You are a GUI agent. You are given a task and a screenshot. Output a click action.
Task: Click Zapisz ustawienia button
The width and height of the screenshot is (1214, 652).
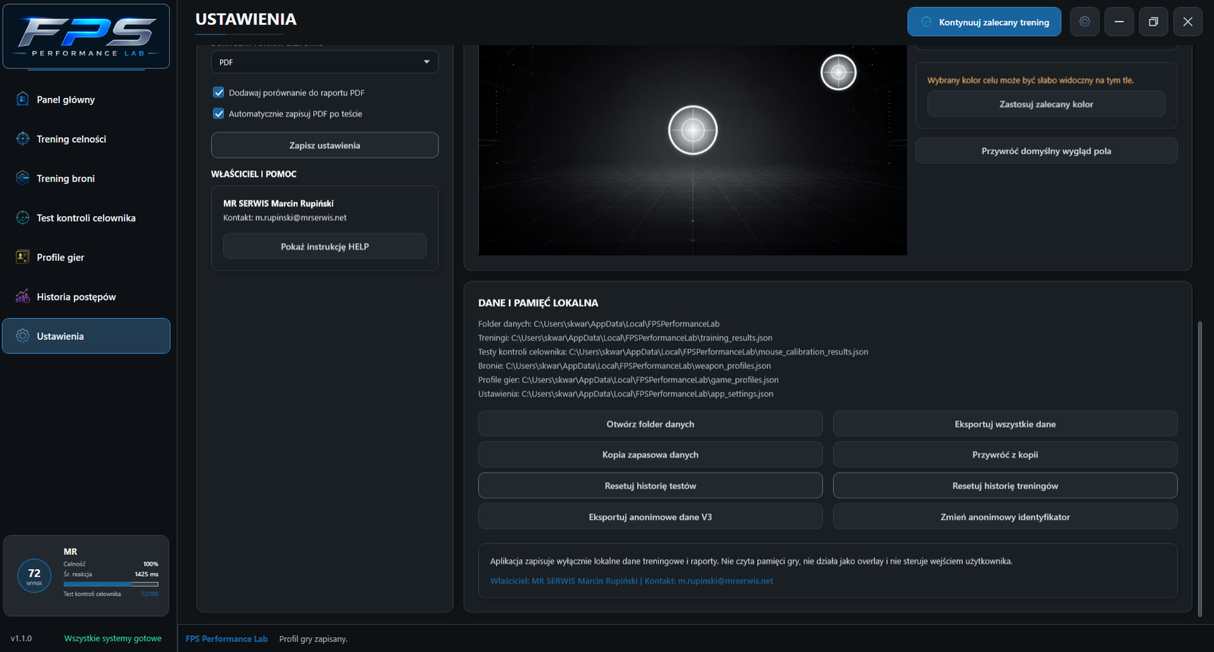point(325,145)
